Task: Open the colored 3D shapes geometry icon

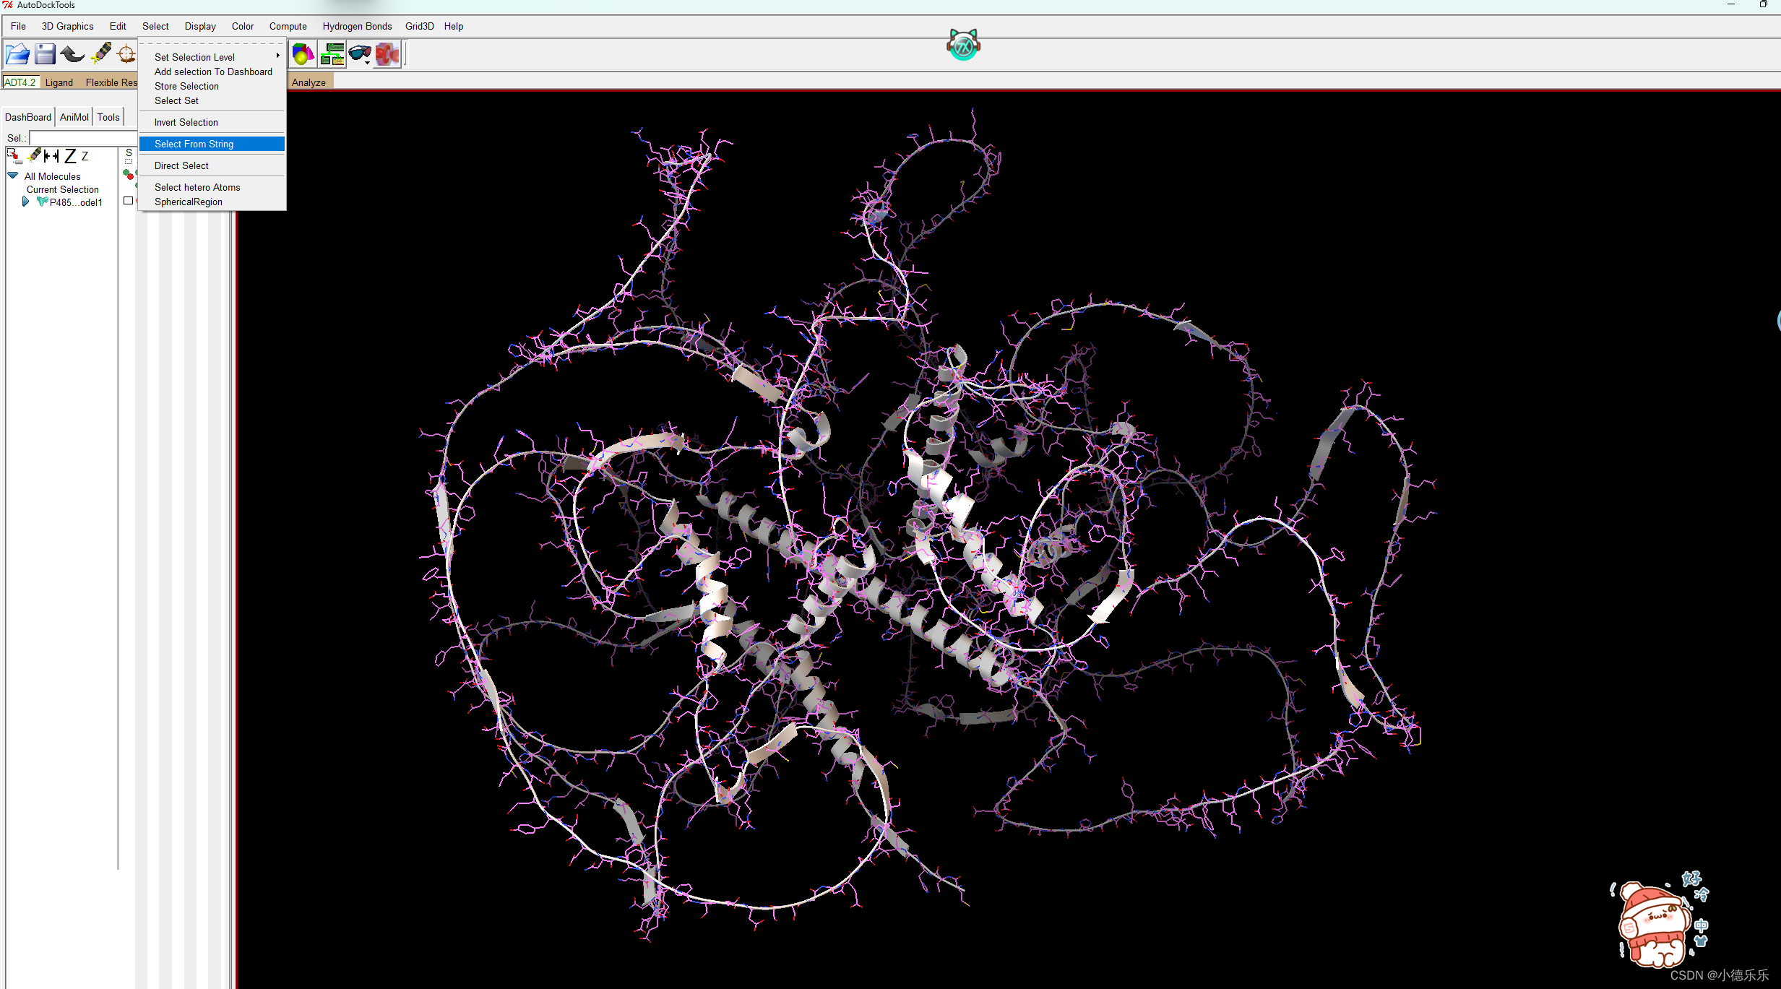Action: (x=303, y=54)
